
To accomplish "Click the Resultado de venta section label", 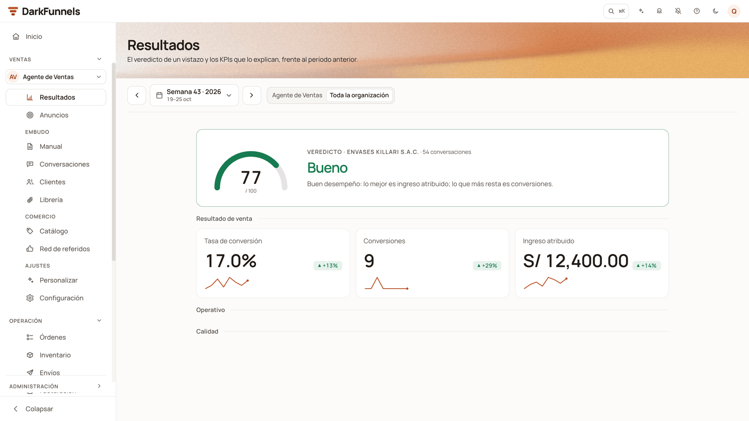I will 224,219.
